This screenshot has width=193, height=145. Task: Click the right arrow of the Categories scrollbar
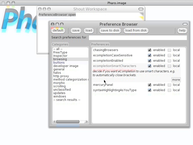coord(87,121)
